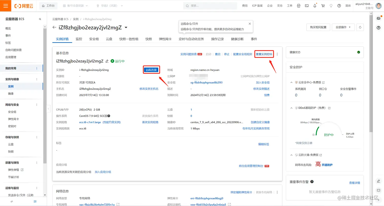
Task: Click the 购买相同配置 button
Action: pyautogui.click(x=318, y=27)
